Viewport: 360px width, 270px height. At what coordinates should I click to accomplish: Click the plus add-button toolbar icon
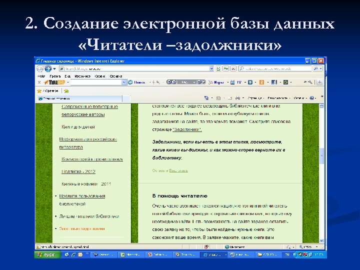[319, 82]
